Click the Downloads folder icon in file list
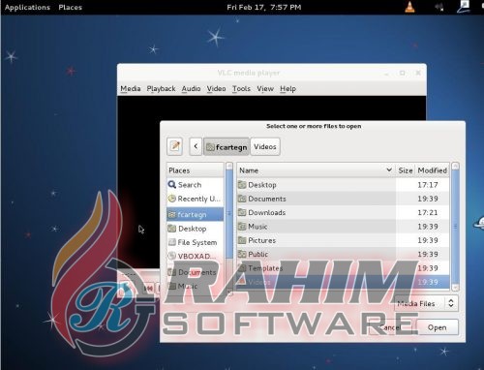The width and height of the screenshot is (484, 370). 242,212
